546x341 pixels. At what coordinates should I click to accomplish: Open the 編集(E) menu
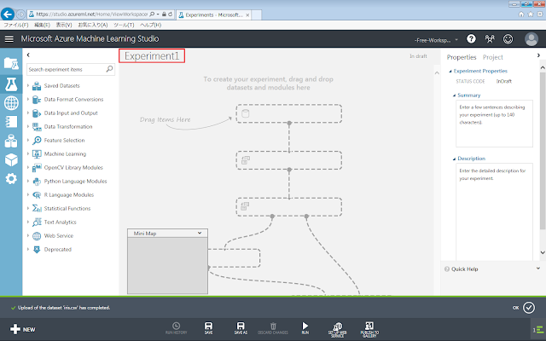(42, 25)
